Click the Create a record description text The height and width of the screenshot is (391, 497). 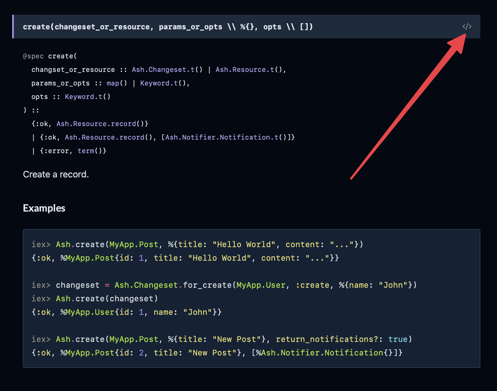pyautogui.click(x=56, y=174)
